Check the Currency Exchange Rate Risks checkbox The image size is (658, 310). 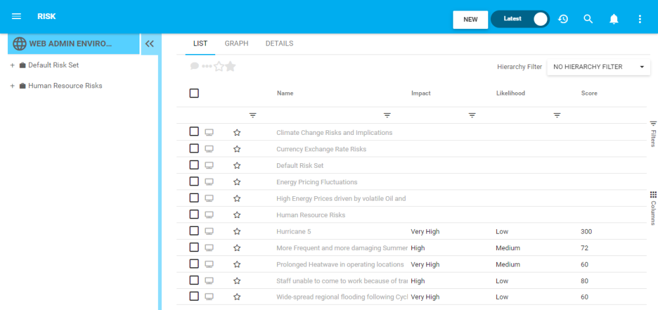[x=194, y=148]
